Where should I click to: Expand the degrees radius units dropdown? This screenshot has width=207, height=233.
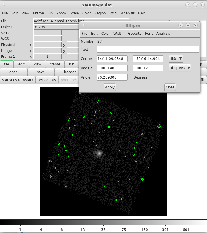(180, 68)
